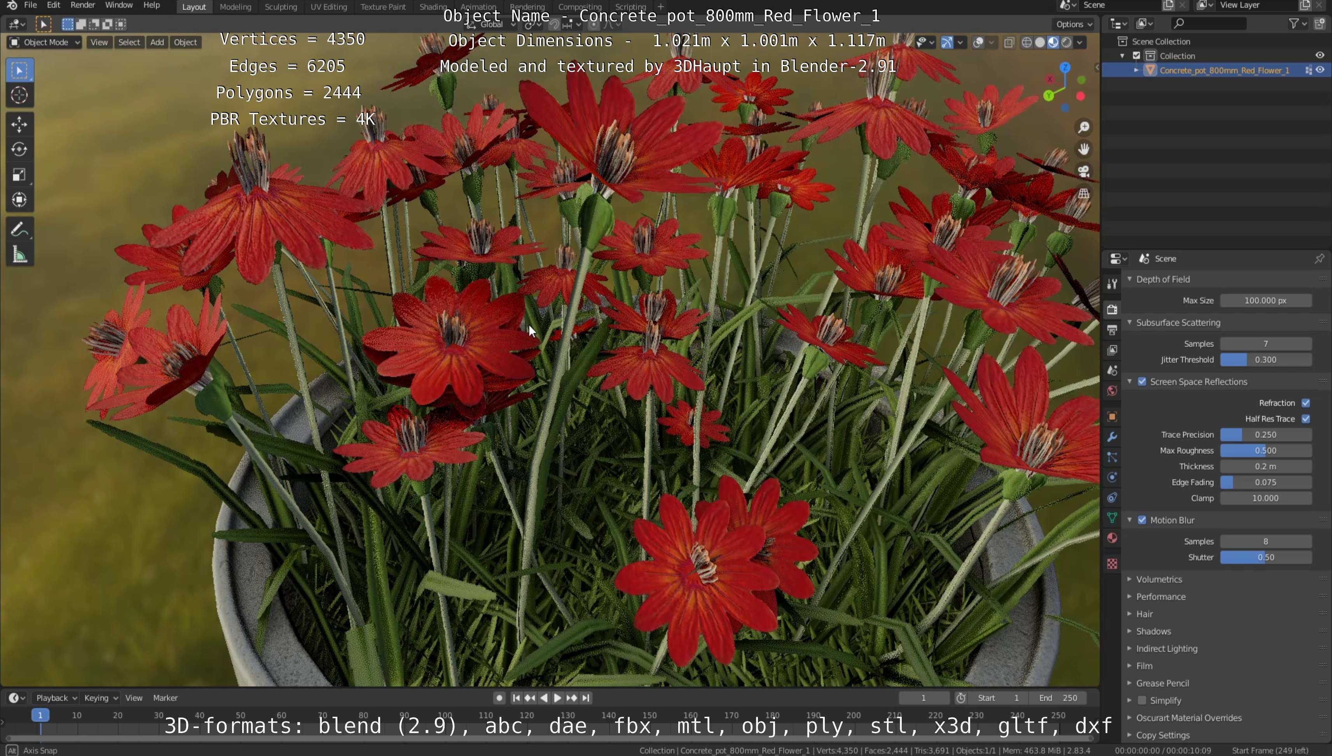Expand the Performance panel
The width and height of the screenshot is (1332, 756).
click(x=1129, y=597)
